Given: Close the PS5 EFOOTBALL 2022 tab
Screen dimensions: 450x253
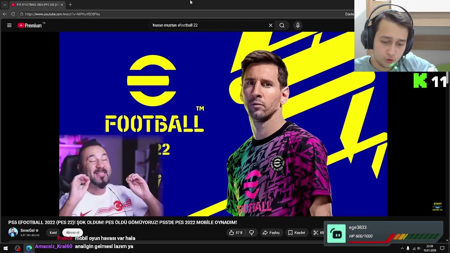Looking at the screenshot, I should [62, 5].
